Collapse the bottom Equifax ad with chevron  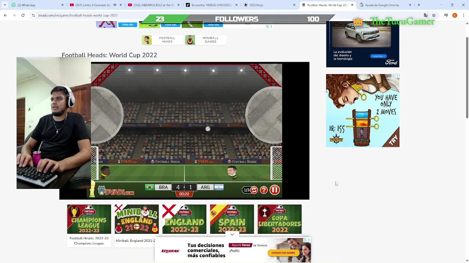(x=232, y=235)
